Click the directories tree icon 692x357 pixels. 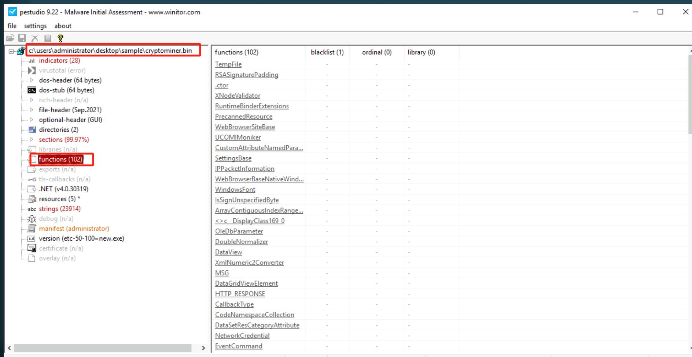tap(32, 129)
